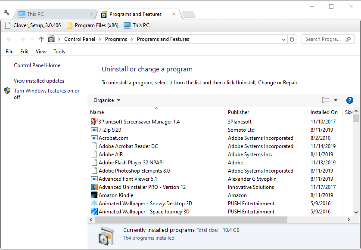Select the Advanced Font Viewer 5.1 icon
The width and height of the screenshot is (361, 250).
click(x=94, y=179)
